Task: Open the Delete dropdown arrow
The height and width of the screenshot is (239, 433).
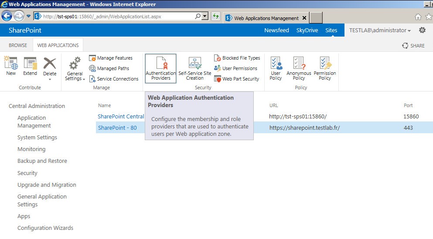Action: (50, 79)
